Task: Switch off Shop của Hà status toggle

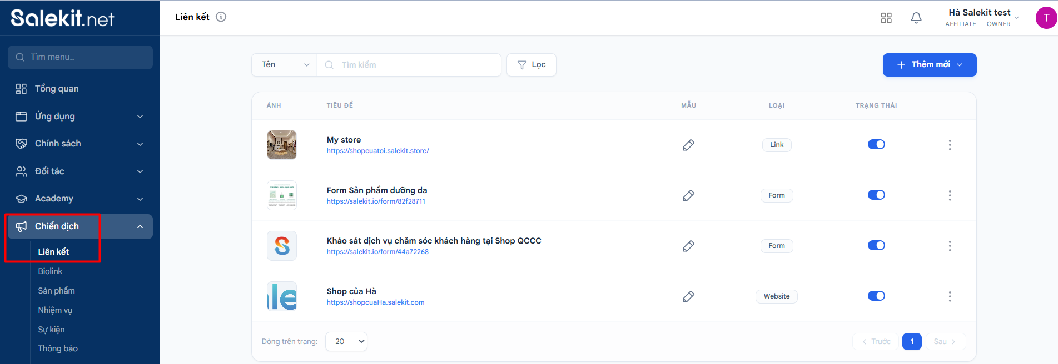Action: coord(876,296)
